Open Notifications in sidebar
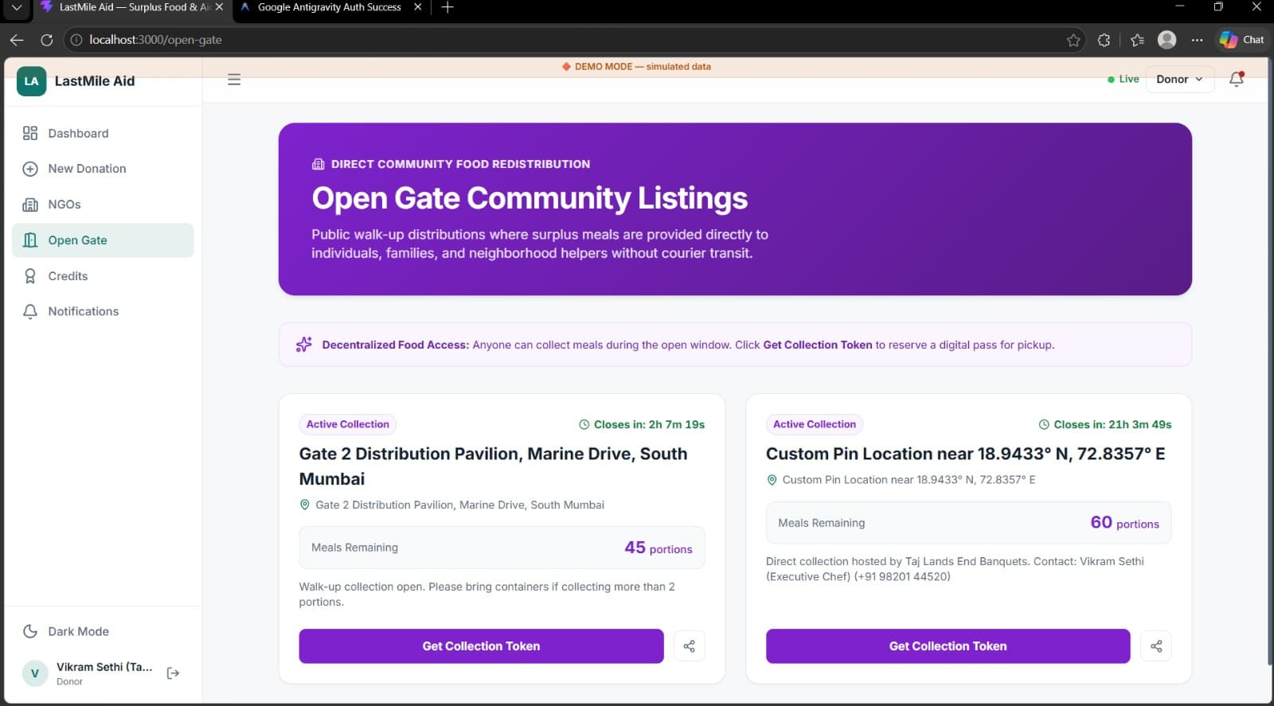The height and width of the screenshot is (706, 1274). [103, 311]
